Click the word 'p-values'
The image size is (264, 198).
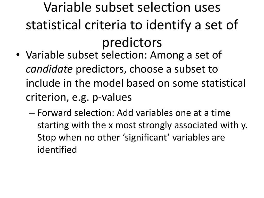tap(112, 98)
